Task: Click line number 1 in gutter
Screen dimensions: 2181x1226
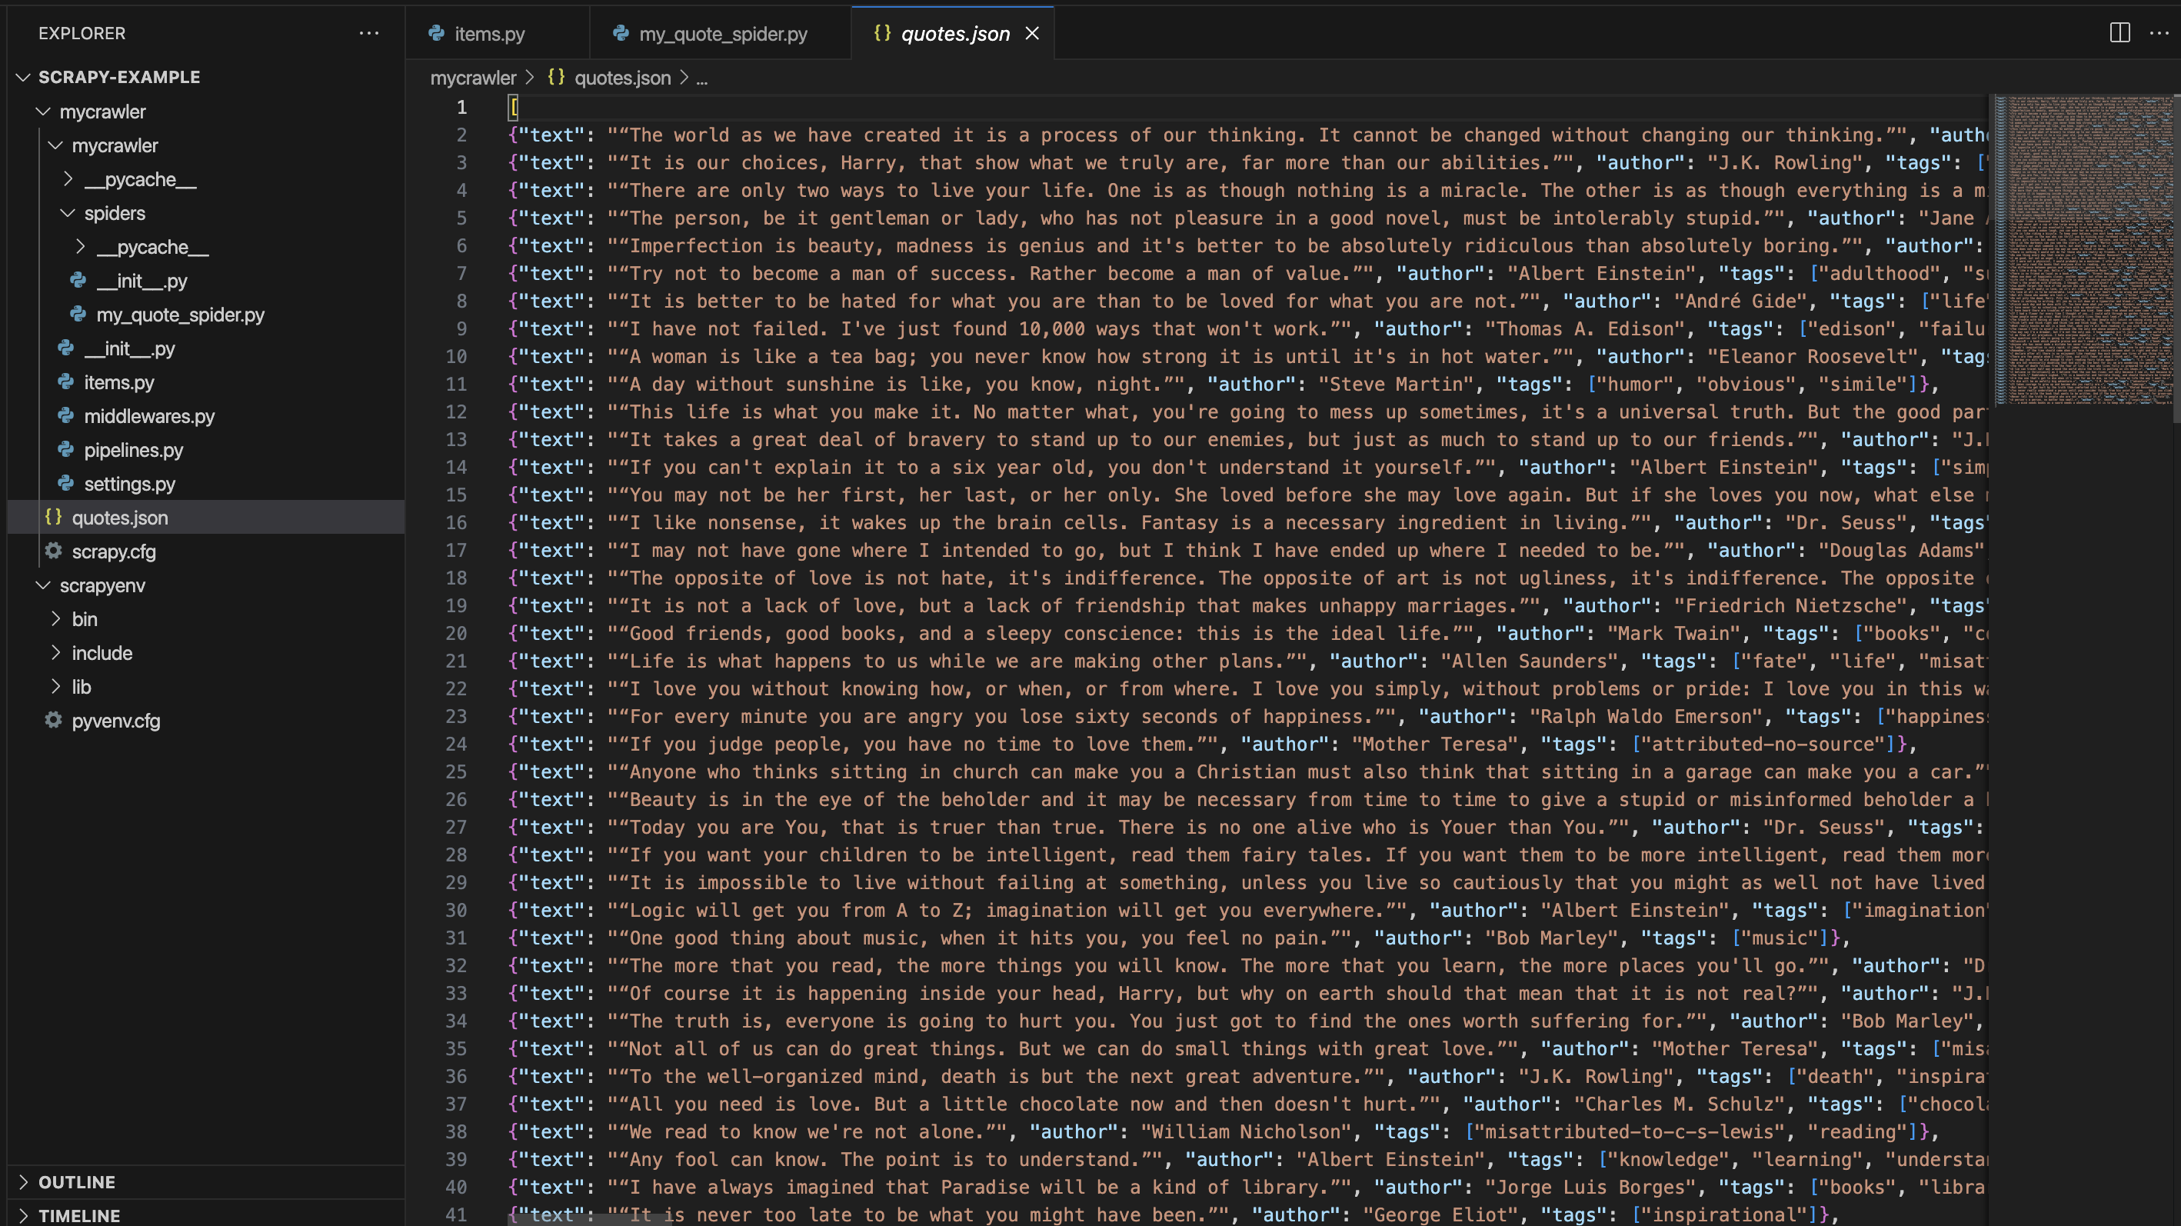Action: pos(461,107)
